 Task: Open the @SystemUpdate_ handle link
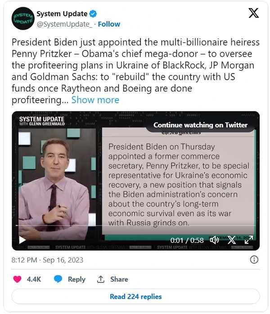click(64, 24)
